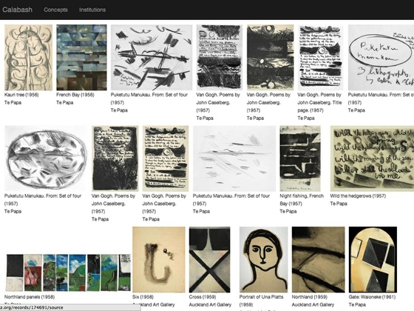The width and height of the screenshot is (414, 311).
Task: Open the French Bay blue cubist painting thumbnail
Action: (81, 58)
